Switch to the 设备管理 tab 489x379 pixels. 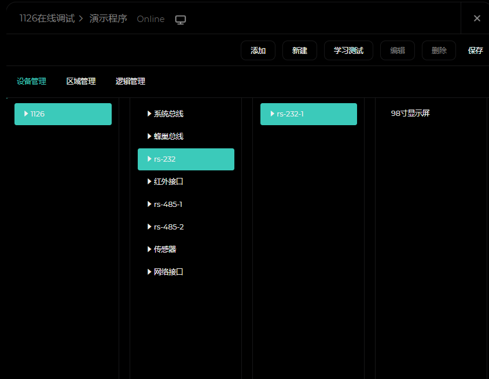[31, 81]
